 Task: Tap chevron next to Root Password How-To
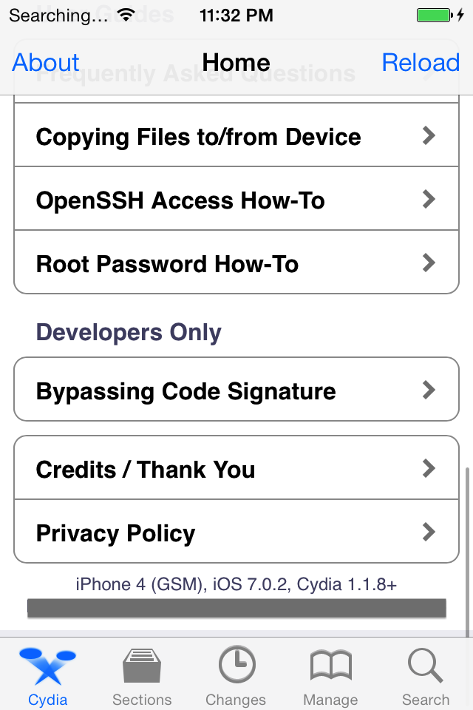tap(429, 263)
